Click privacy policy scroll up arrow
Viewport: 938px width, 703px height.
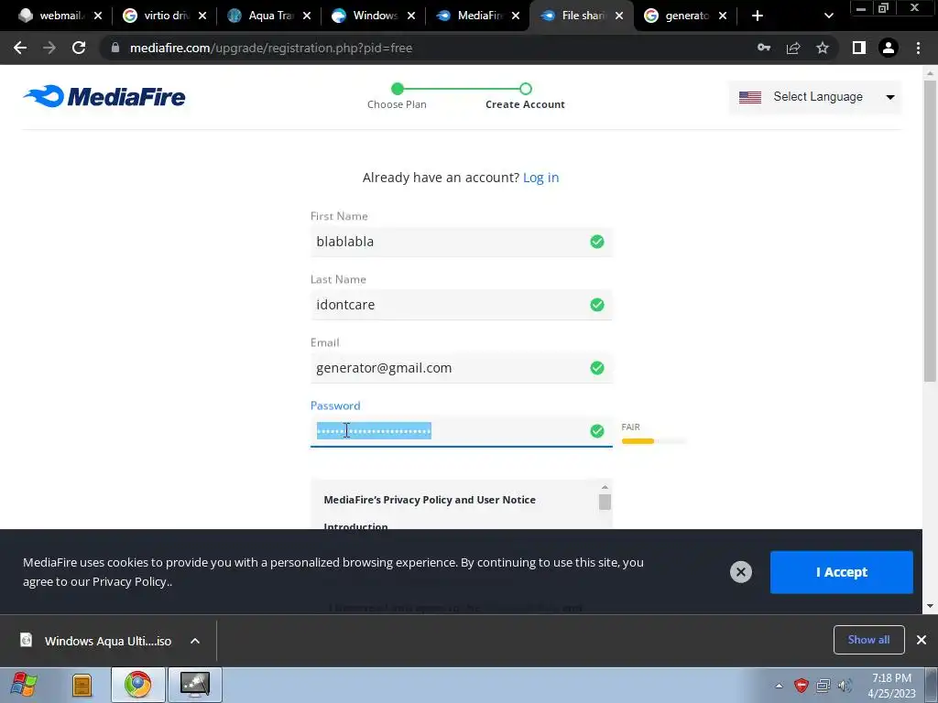(605, 487)
